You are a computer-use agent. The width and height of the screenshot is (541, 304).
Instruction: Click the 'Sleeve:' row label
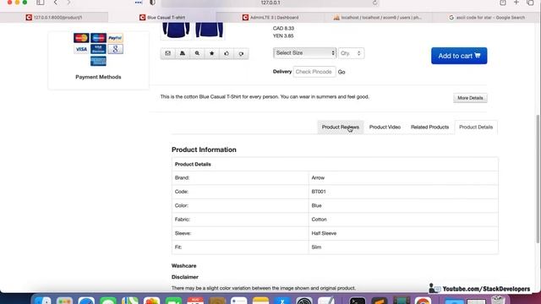pyautogui.click(x=183, y=233)
